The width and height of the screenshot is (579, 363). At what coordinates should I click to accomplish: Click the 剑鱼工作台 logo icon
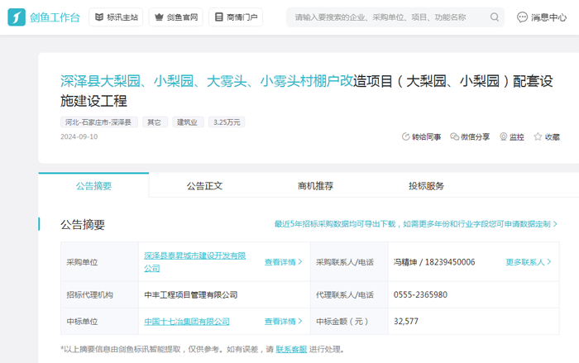pos(17,17)
